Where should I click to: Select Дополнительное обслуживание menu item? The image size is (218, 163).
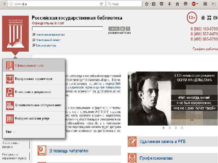pyautogui.click(x=34, y=105)
